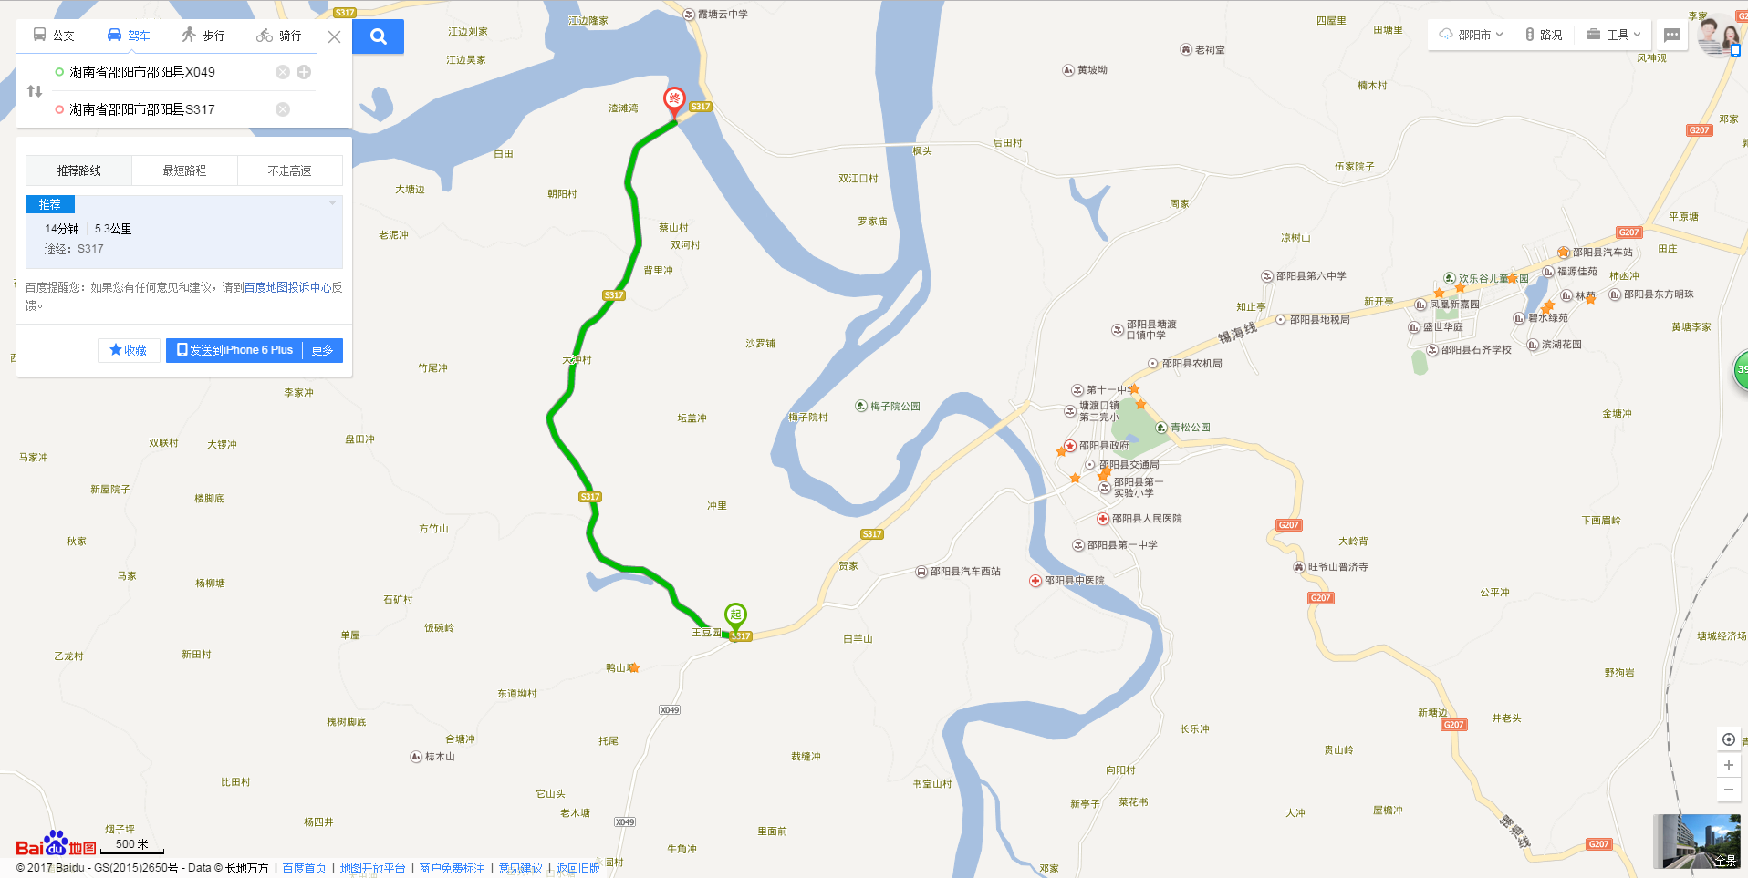Viewport: 1748px width, 878px height.
Task: Switch to 公交 transit tab
Action: tap(54, 36)
